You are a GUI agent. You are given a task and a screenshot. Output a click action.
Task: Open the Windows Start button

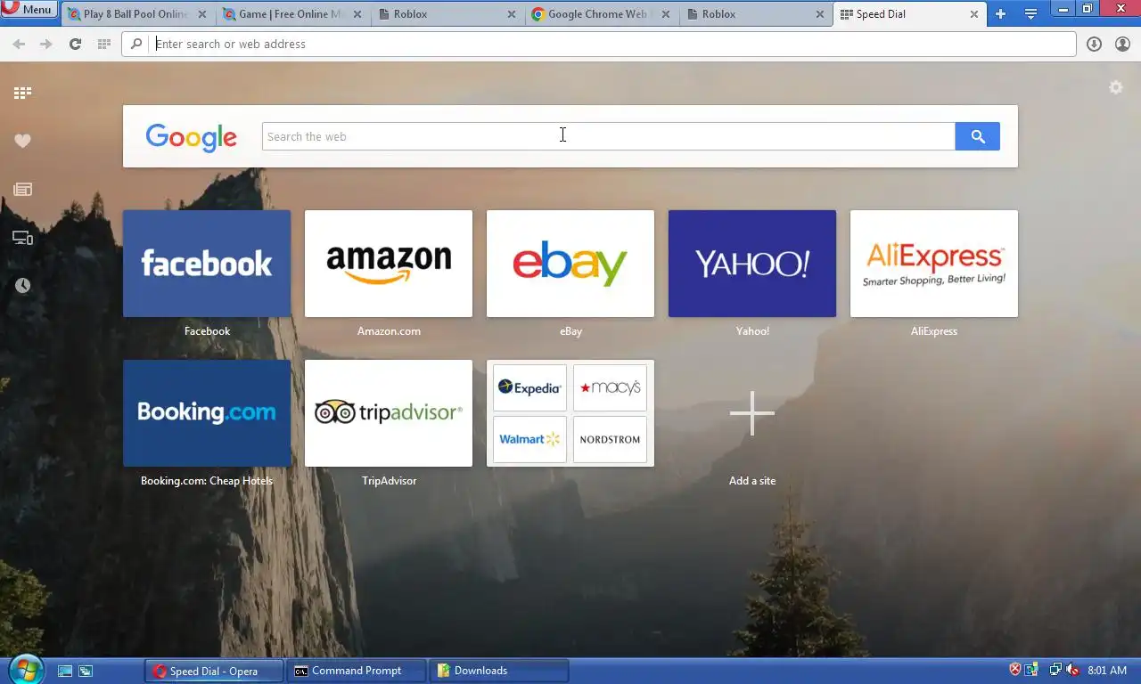(26, 670)
